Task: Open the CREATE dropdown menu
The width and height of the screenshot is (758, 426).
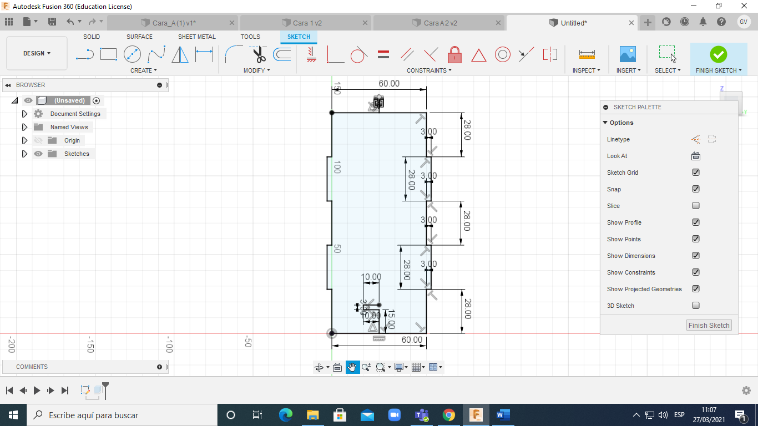Action: coord(144,70)
